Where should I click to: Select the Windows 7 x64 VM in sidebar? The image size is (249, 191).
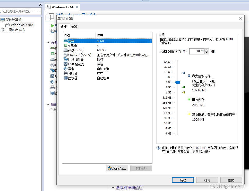pos(21,25)
